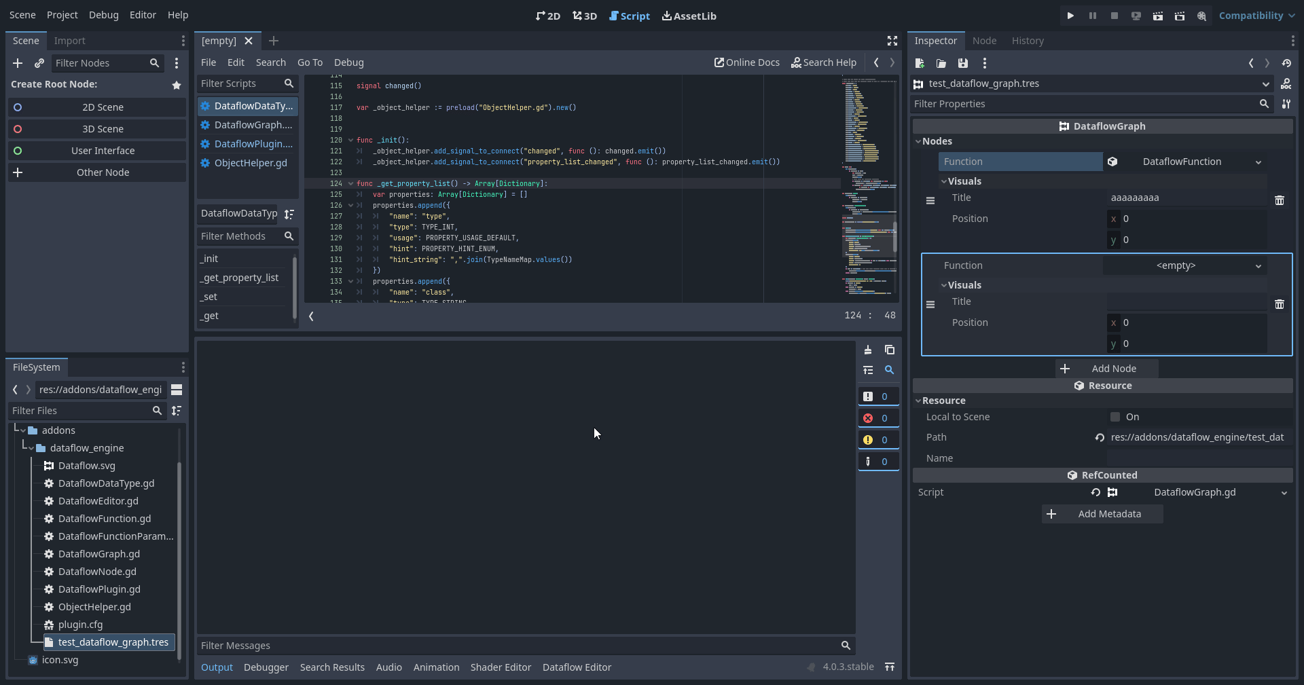Image resolution: width=1304 pixels, height=685 pixels.
Task: Run the current scene
Action: (x=1158, y=15)
